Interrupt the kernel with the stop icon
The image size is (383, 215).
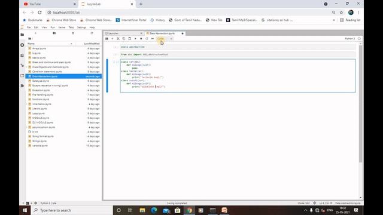tap(141, 39)
